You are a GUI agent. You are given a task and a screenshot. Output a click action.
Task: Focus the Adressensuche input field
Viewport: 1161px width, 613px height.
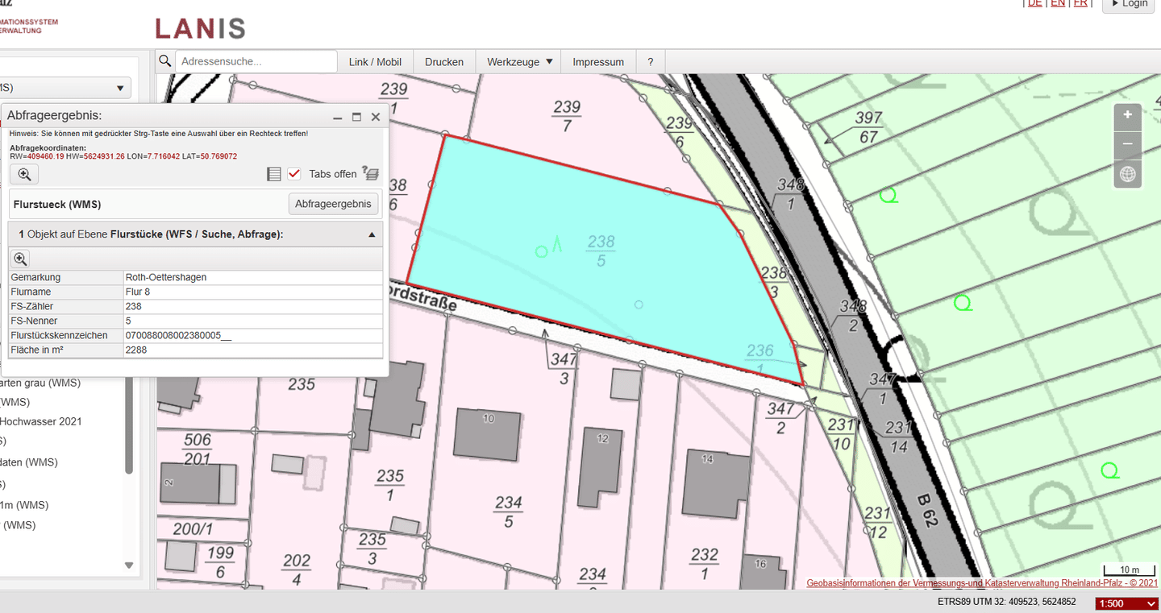click(x=256, y=61)
